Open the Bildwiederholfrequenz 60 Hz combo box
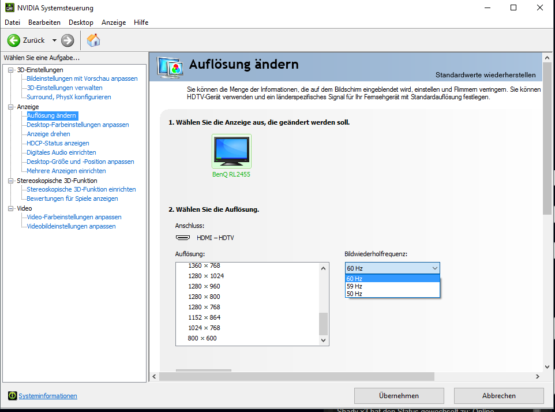 pos(392,268)
